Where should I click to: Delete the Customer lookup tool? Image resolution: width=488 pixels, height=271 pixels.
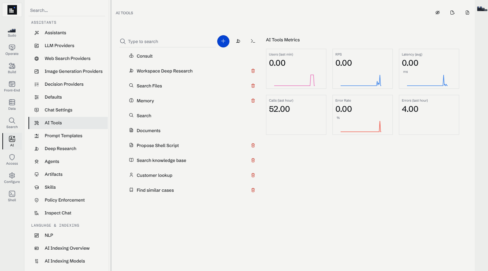tap(253, 175)
